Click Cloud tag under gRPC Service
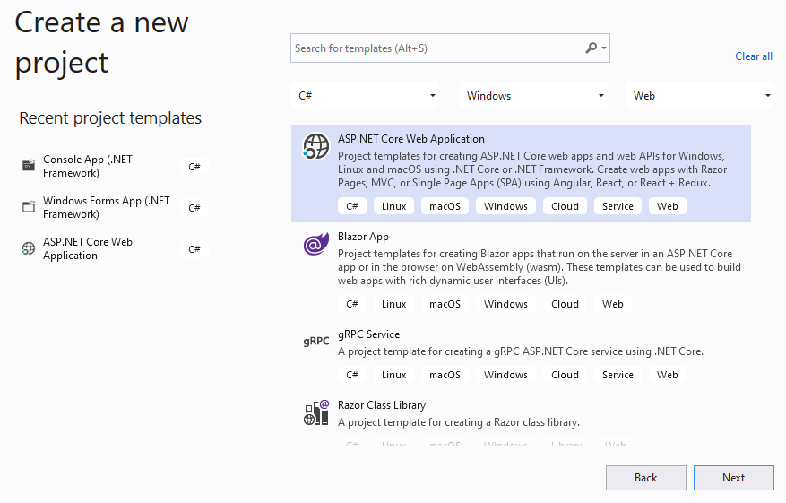 [x=565, y=375]
